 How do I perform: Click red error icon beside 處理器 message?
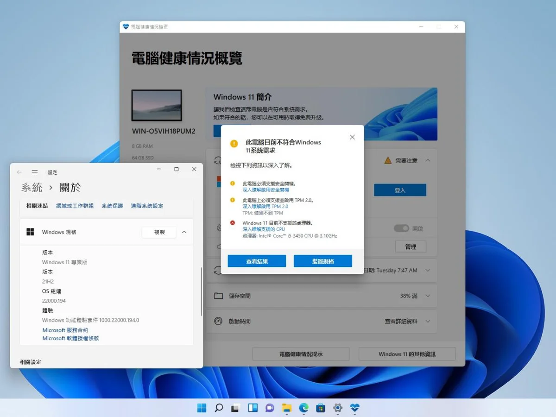click(x=233, y=223)
